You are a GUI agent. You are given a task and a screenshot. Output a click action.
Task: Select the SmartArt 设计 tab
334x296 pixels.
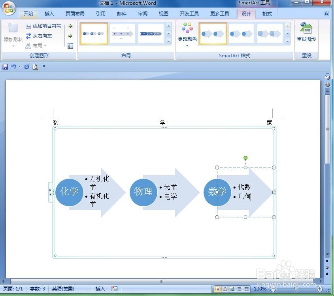pyautogui.click(x=246, y=13)
